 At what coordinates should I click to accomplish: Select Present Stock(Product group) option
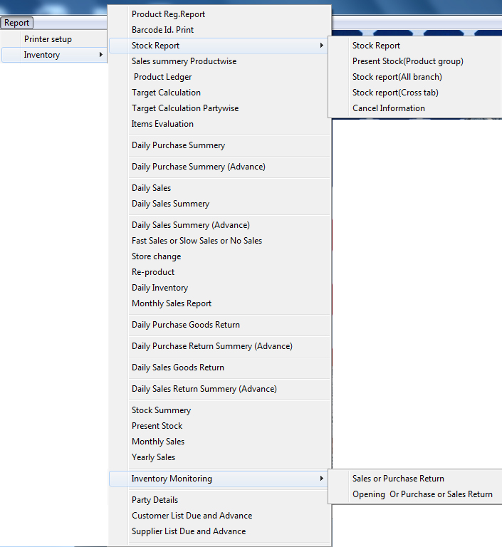(x=407, y=61)
